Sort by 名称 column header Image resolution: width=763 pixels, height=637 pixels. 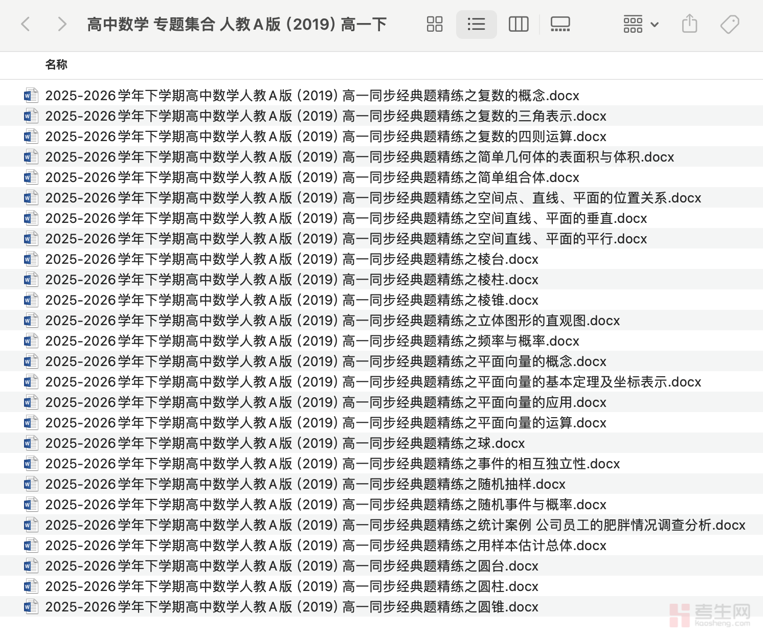pyautogui.click(x=56, y=64)
